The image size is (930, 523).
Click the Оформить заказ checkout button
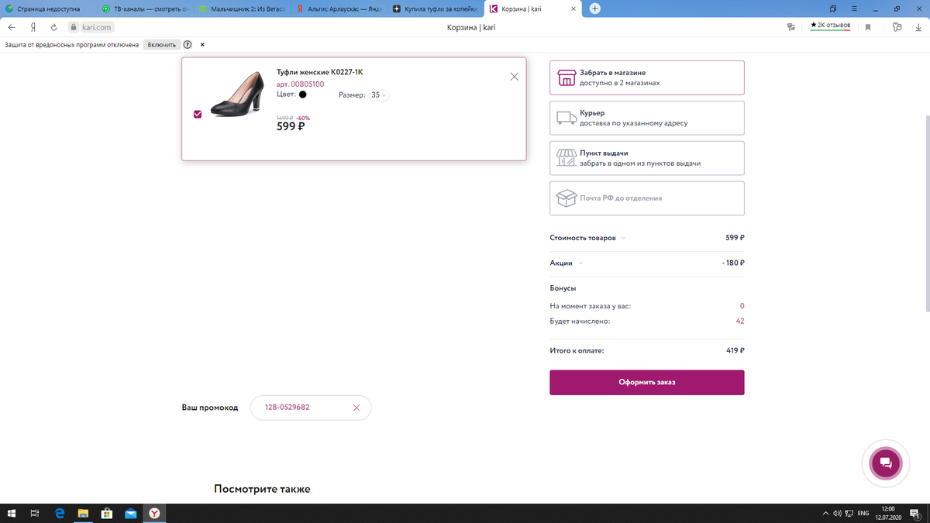[x=646, y=382]
